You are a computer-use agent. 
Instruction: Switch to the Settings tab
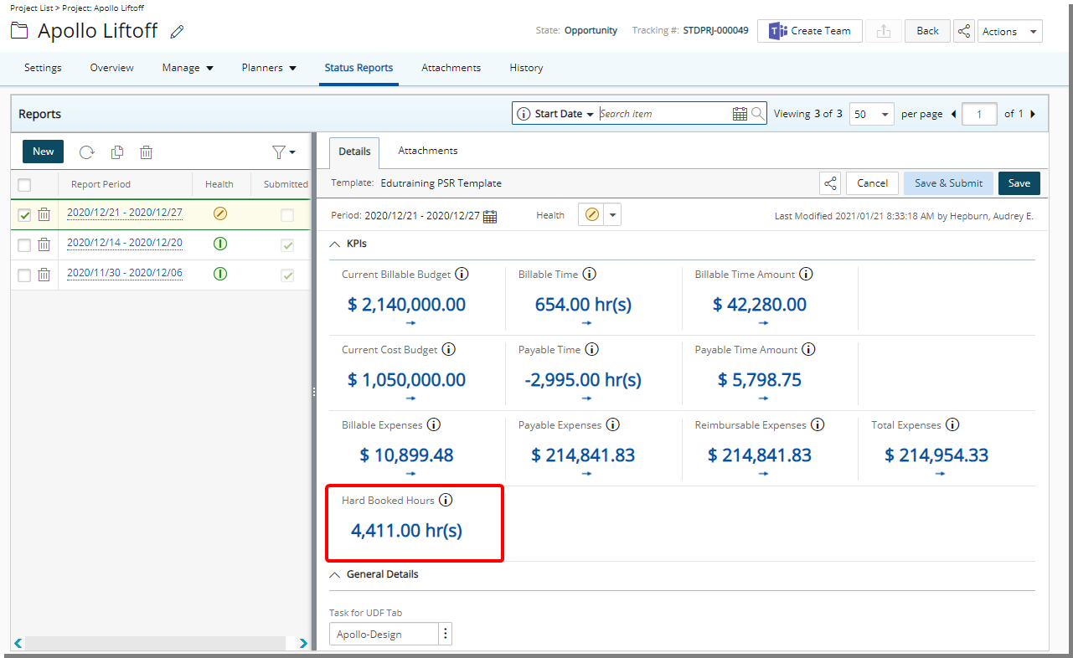pyautogui.click(x=43, y=68)
